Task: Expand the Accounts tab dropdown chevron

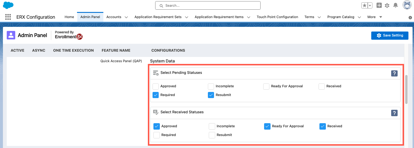Action: [x=126, y=17]
